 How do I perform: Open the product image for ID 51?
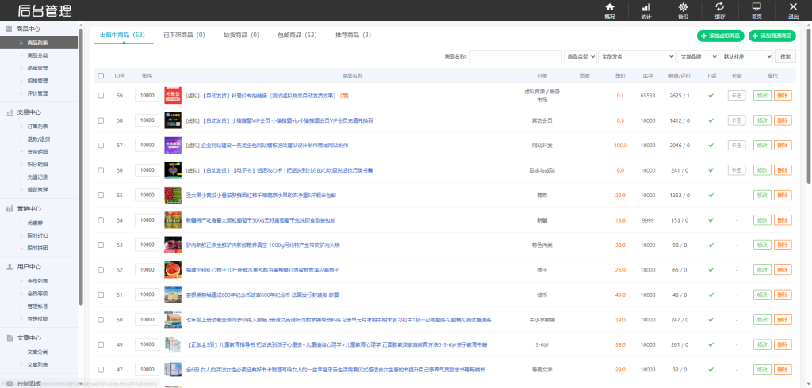172,295
